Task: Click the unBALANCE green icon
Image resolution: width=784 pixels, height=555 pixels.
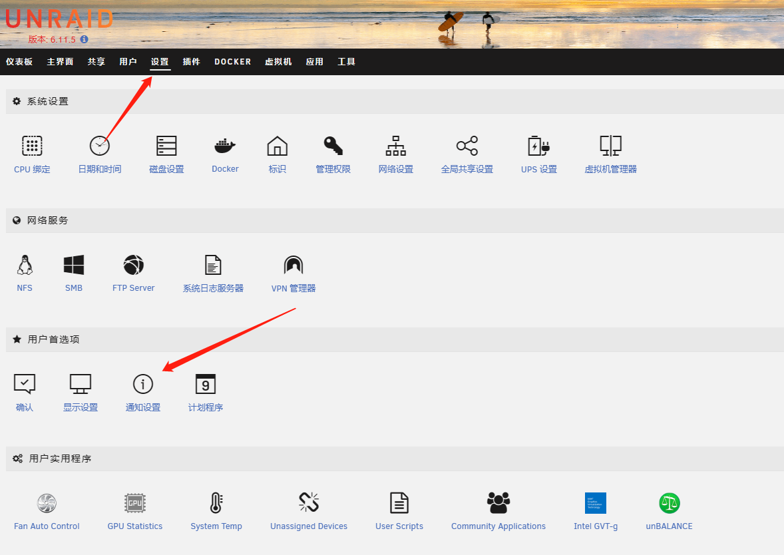Action: 668,503
